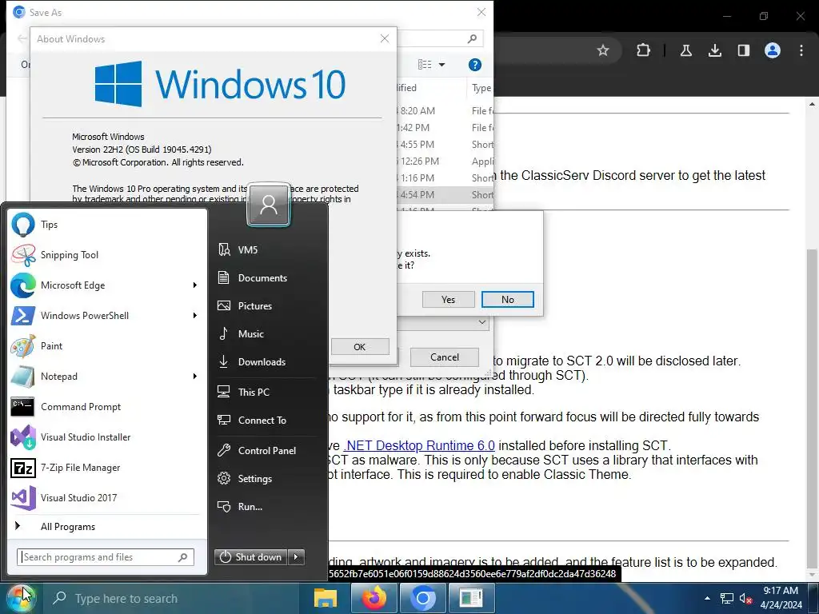The width and height of the screenshot is (819, 614).
Task: Open Paint from the start menu
Action: coord(107,345)
